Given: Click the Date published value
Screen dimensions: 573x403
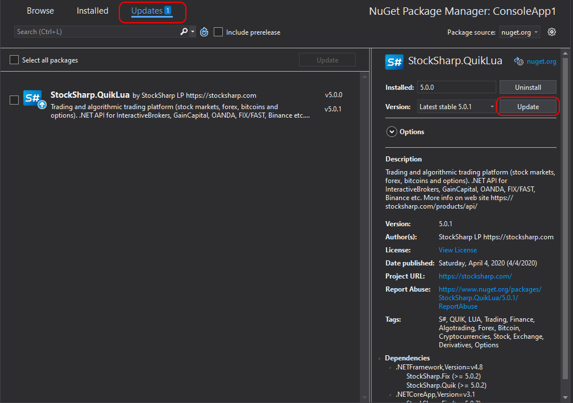Looking at the screenshot, I should click(488, 263).
